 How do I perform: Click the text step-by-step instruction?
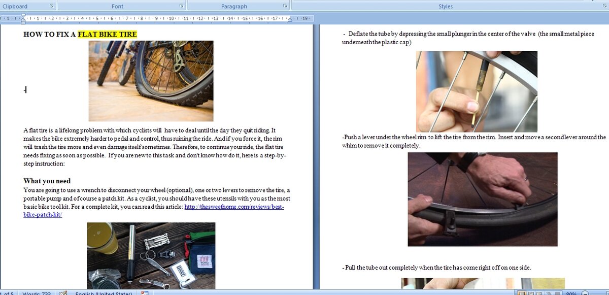point(155,159)
